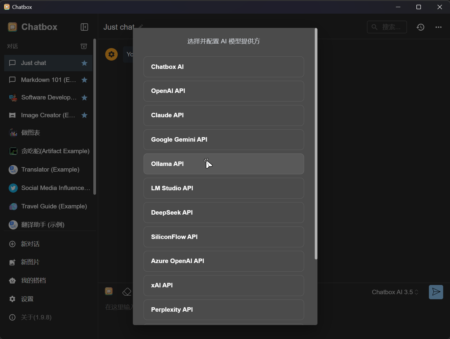This screenshot has height=339, width=450.
Task: Toggle the star on Just chat
Action: (84, 63)
